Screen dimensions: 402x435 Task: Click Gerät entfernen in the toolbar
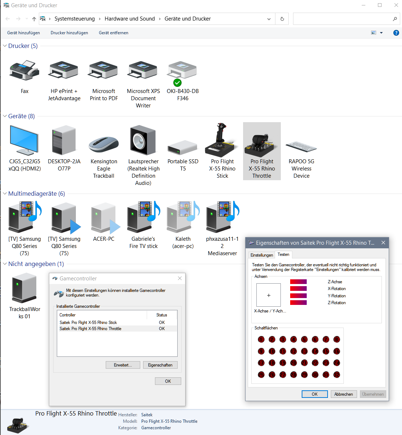tap(114, 33)
